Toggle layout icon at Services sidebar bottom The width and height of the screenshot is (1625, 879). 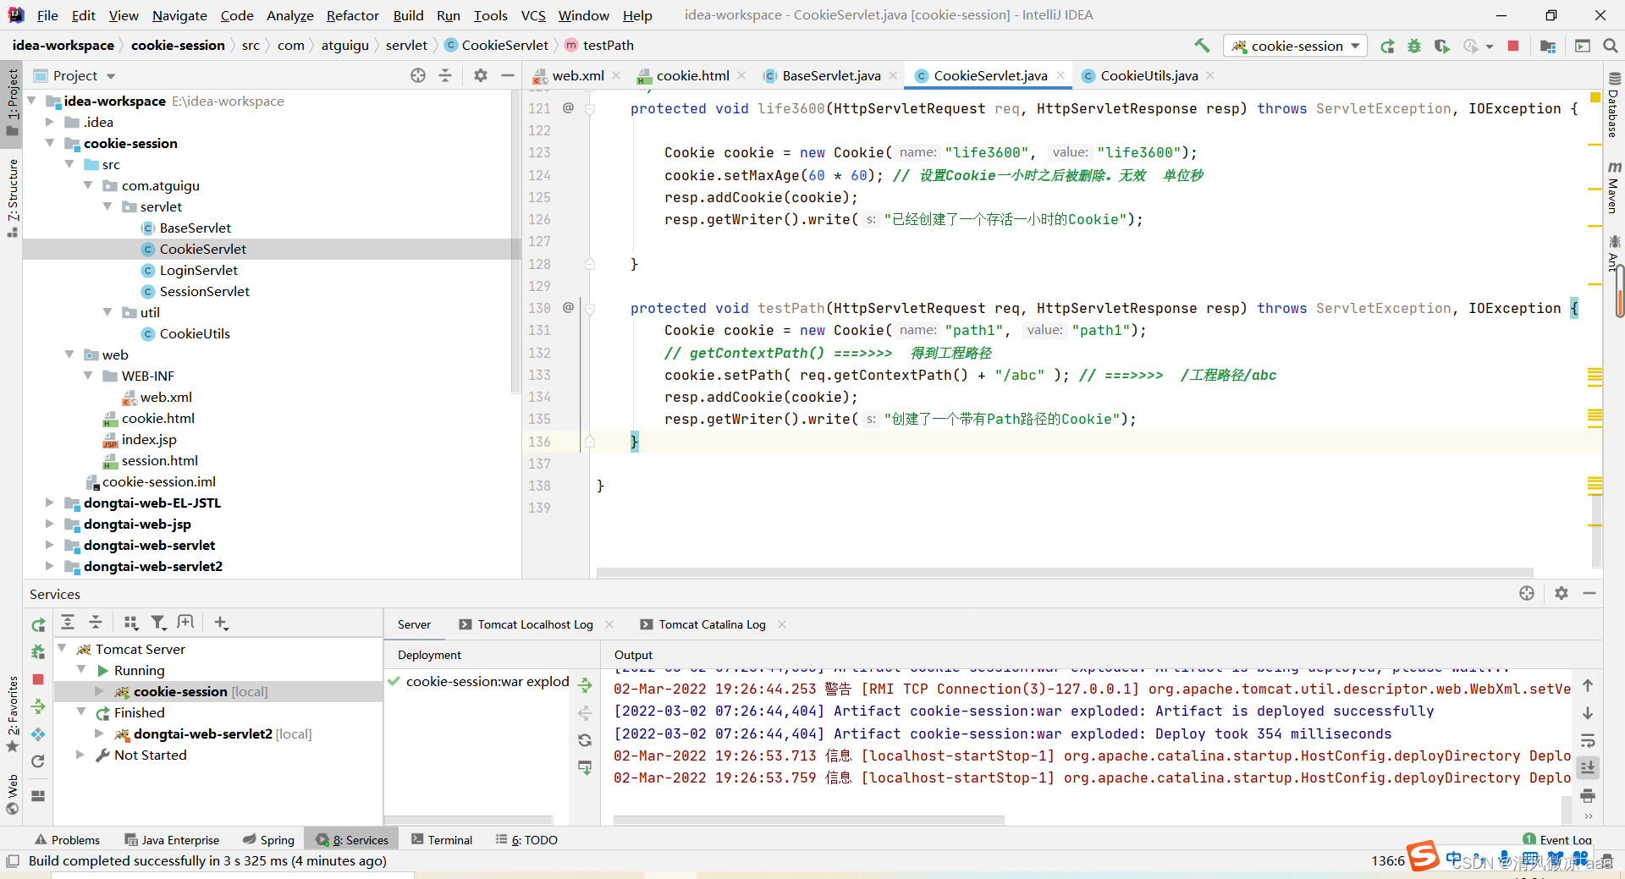38,796
